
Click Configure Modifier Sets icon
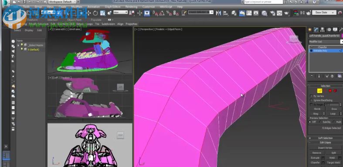pyautogui.click(x=340, y=76)
